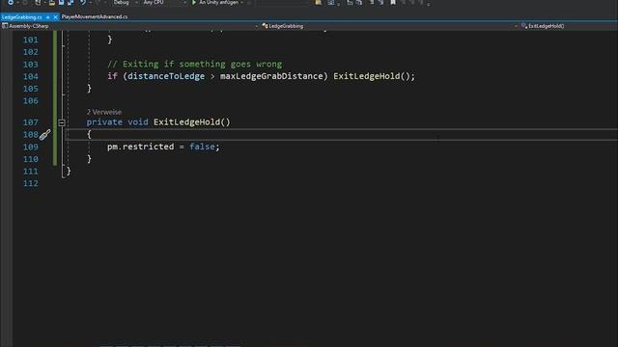Image resolution: width=618 pixels, height=347 pixels.
Task: Click the closing brace on line 111
Action: [69, 172]
